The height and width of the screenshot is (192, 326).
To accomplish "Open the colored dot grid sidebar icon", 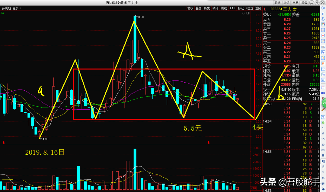I will click(323, 30).
